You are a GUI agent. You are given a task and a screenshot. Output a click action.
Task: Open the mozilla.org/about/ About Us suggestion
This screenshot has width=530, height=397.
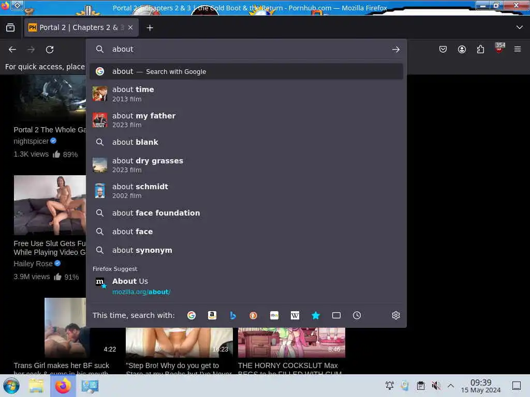(x=246, y=286)
